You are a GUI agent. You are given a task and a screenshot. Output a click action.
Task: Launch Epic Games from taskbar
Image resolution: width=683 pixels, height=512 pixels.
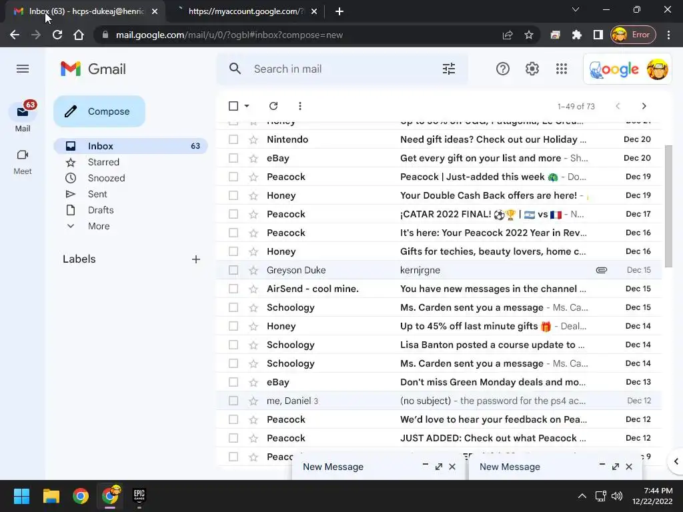pyautogui.click(x=139, y=496)
